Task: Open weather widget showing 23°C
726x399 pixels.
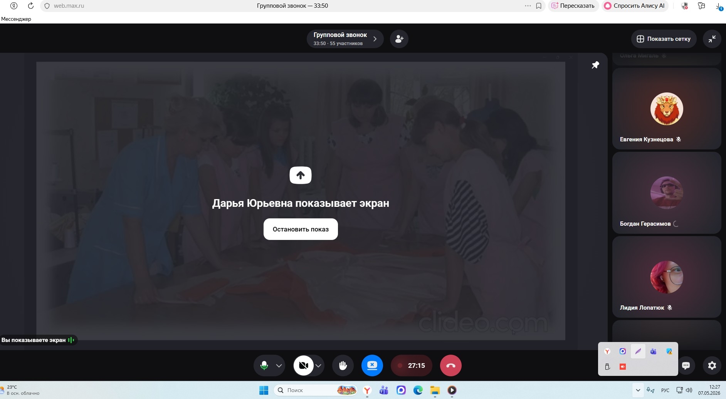Action: pos(20,390)
